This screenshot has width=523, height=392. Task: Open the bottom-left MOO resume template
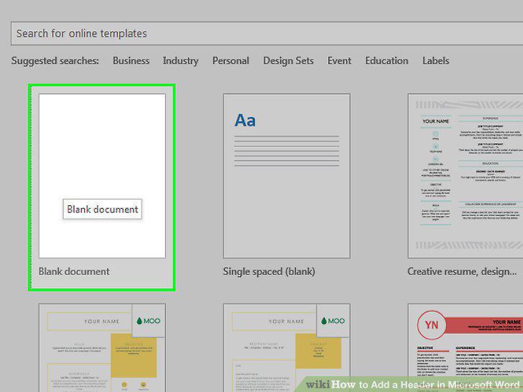[x=102, y=347]
